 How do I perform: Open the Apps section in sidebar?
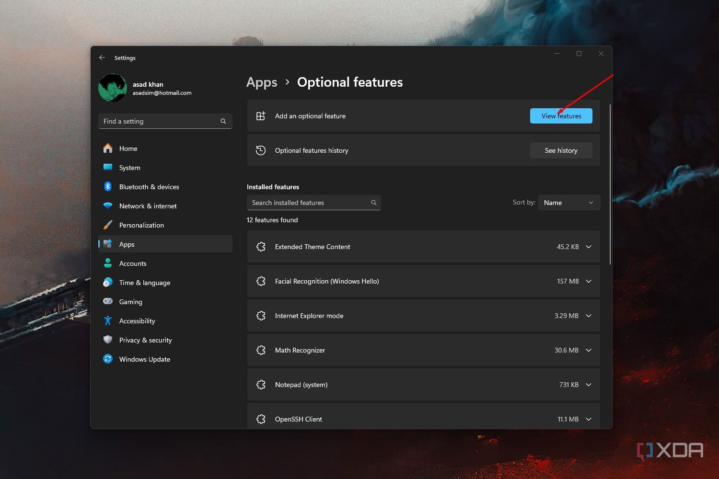(x=165, y=244)
